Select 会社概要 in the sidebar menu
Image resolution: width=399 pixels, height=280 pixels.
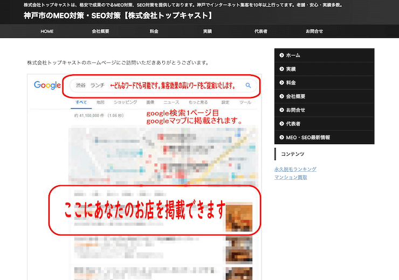(324, 96)
